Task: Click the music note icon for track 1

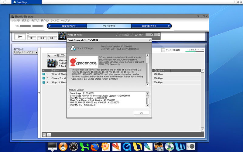Action: pos(44,74)
